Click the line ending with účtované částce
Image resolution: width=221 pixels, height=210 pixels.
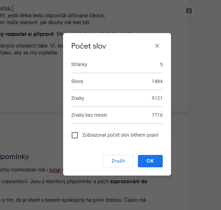(52, 15)
